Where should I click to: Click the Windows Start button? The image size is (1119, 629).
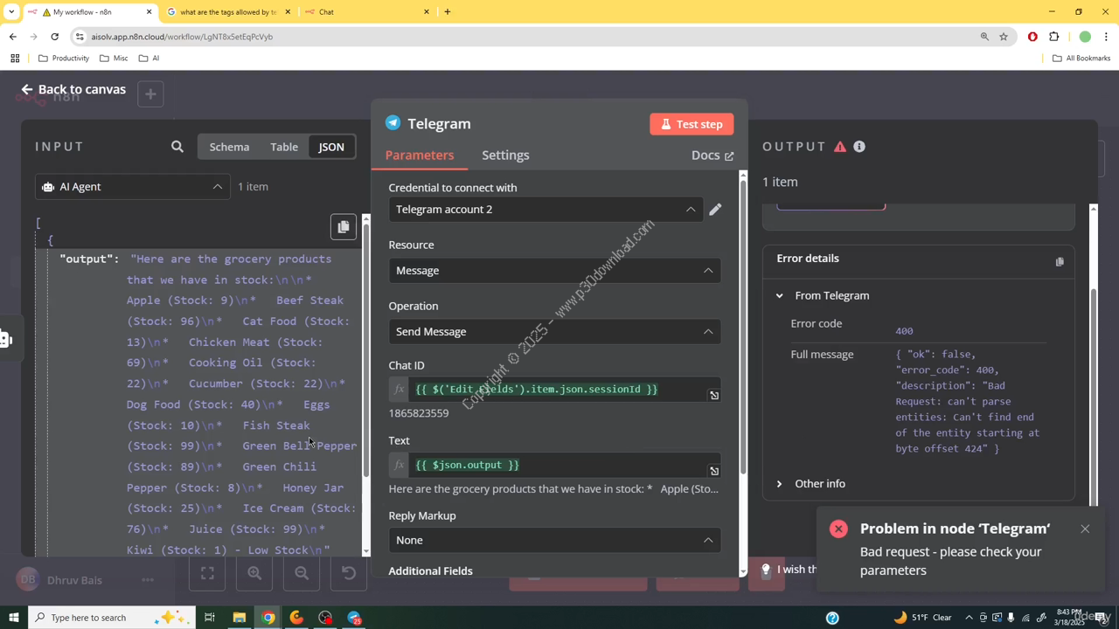coord(13,618)
